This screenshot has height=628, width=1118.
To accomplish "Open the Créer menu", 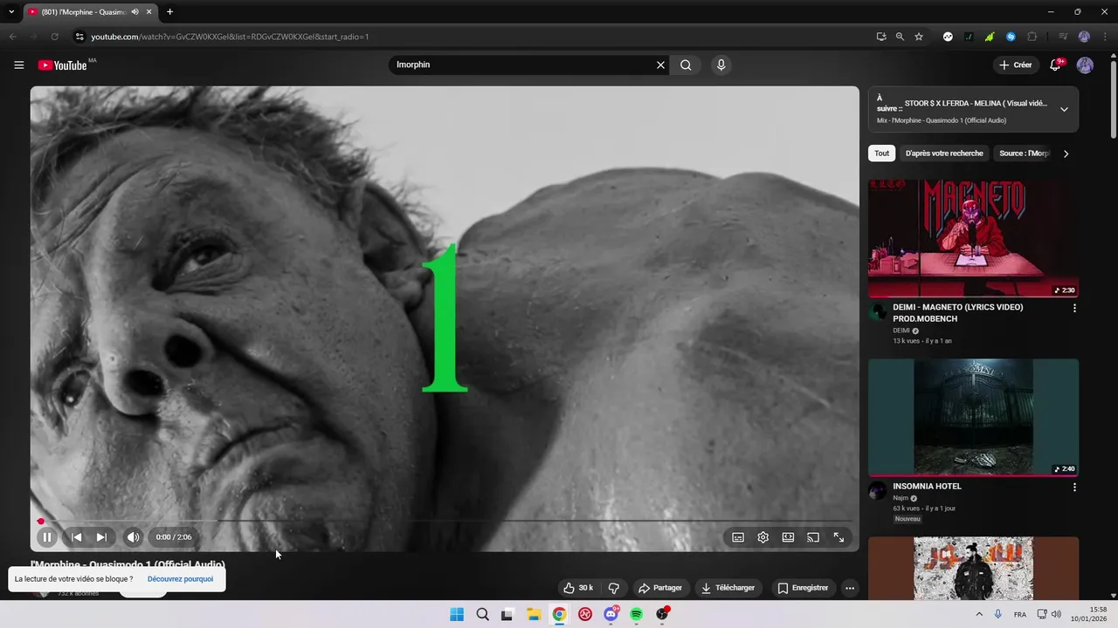I will [x=1016, y=65].
